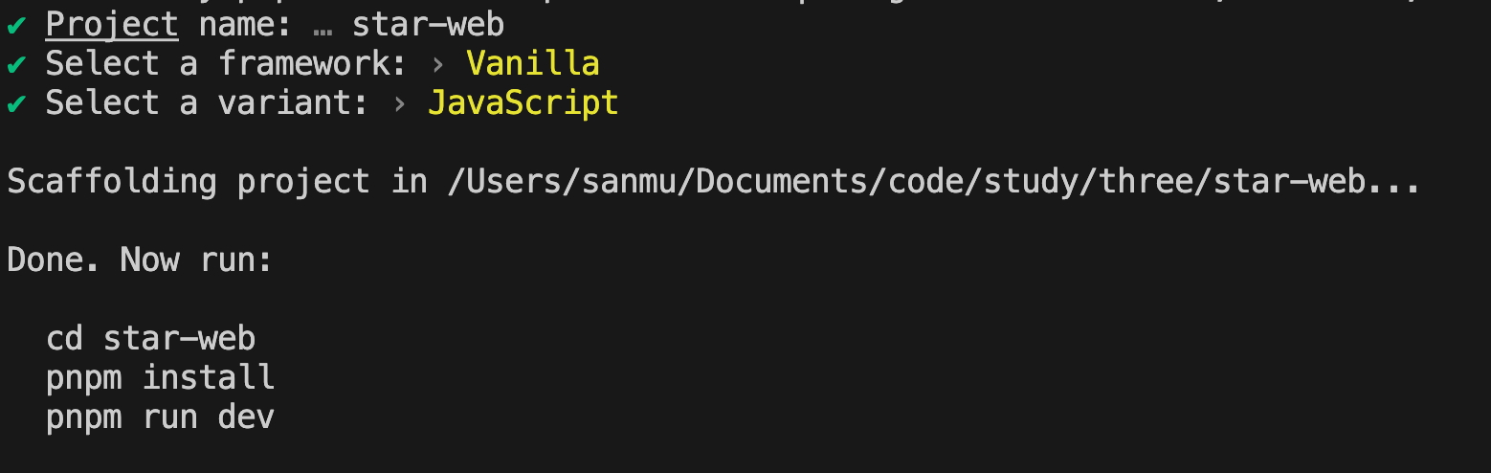Click the checkmark next to Select a framework
This screenshot has width=1491, height=473.
coord(16,65)
